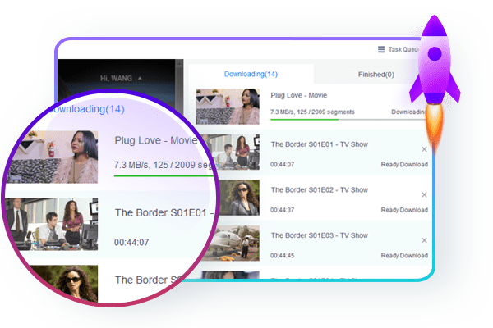The height and width of the screenshot is (328, 493).
Task: Select The Border S01E03 - TV Show title
Action: (x=320, y=235)
